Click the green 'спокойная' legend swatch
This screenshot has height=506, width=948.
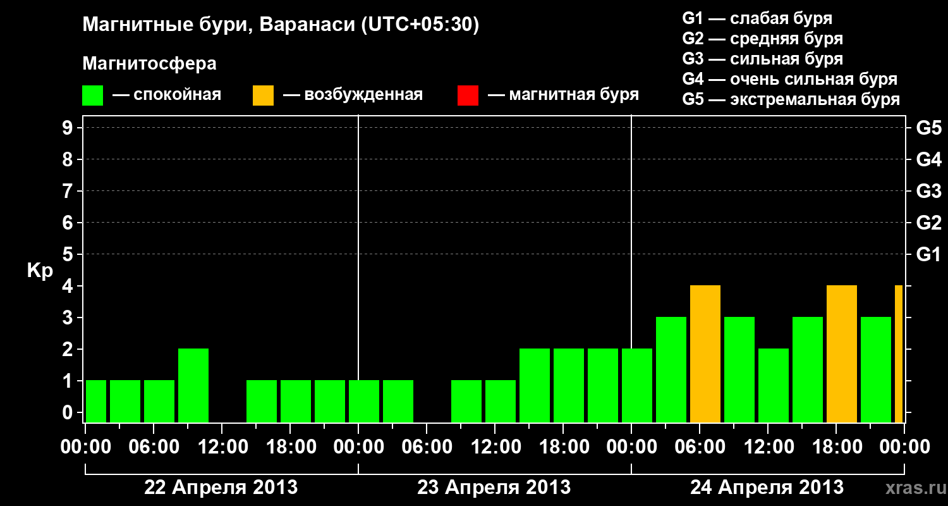pos(93,96)
